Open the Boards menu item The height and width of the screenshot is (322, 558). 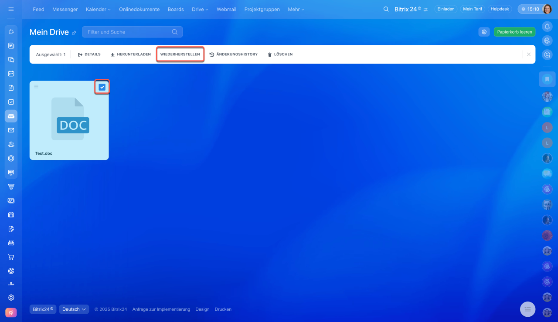176,9
